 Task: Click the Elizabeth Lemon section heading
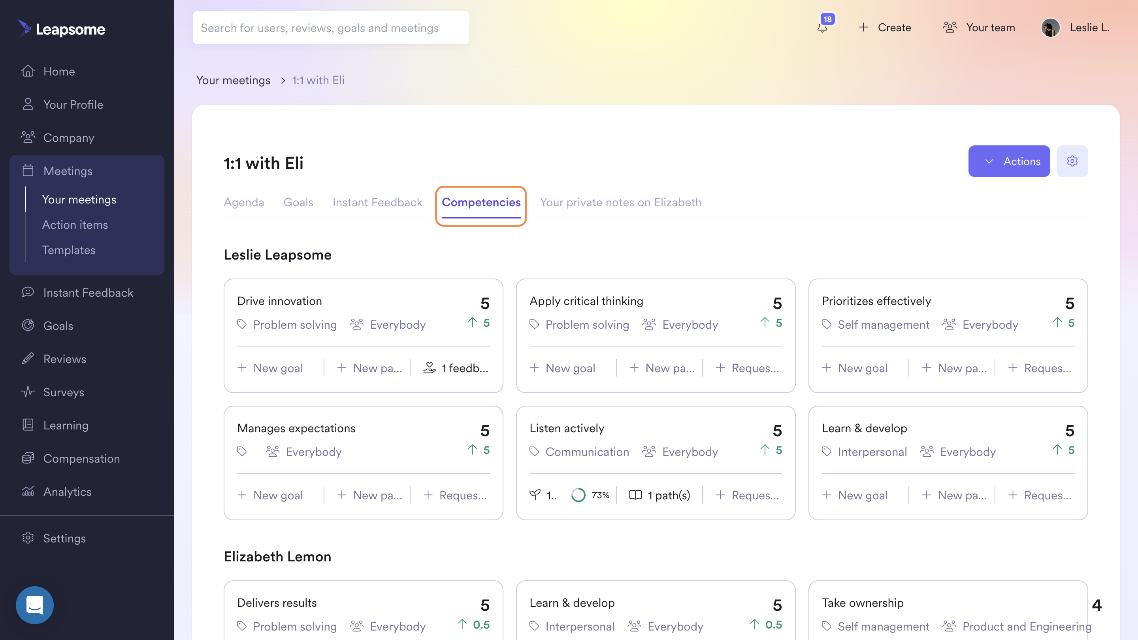click(x=277, y=556)
